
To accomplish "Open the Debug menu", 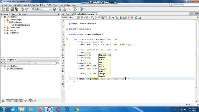I will point(43,5).
